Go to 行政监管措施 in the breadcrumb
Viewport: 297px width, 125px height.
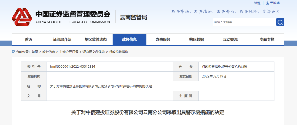pos(119,52)
